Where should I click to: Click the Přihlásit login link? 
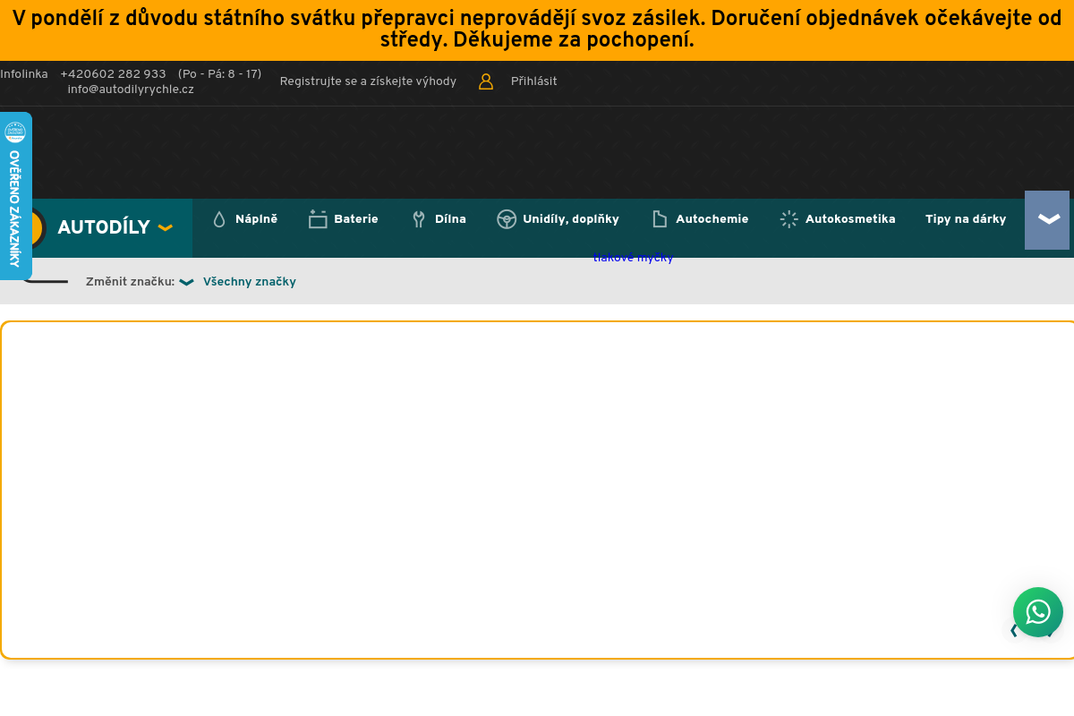pyautogui.click(x=533, y=81)
